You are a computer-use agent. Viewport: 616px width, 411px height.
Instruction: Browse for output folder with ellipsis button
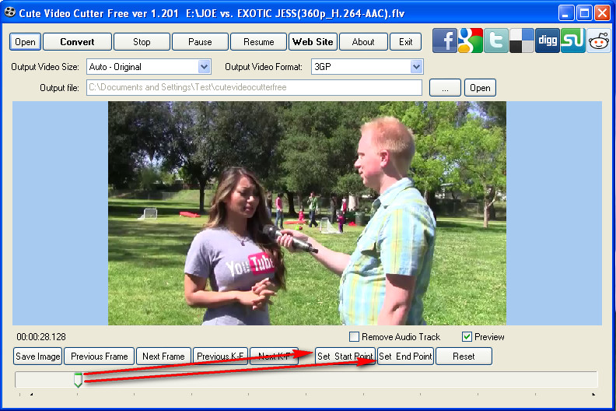tap(445, 88)
